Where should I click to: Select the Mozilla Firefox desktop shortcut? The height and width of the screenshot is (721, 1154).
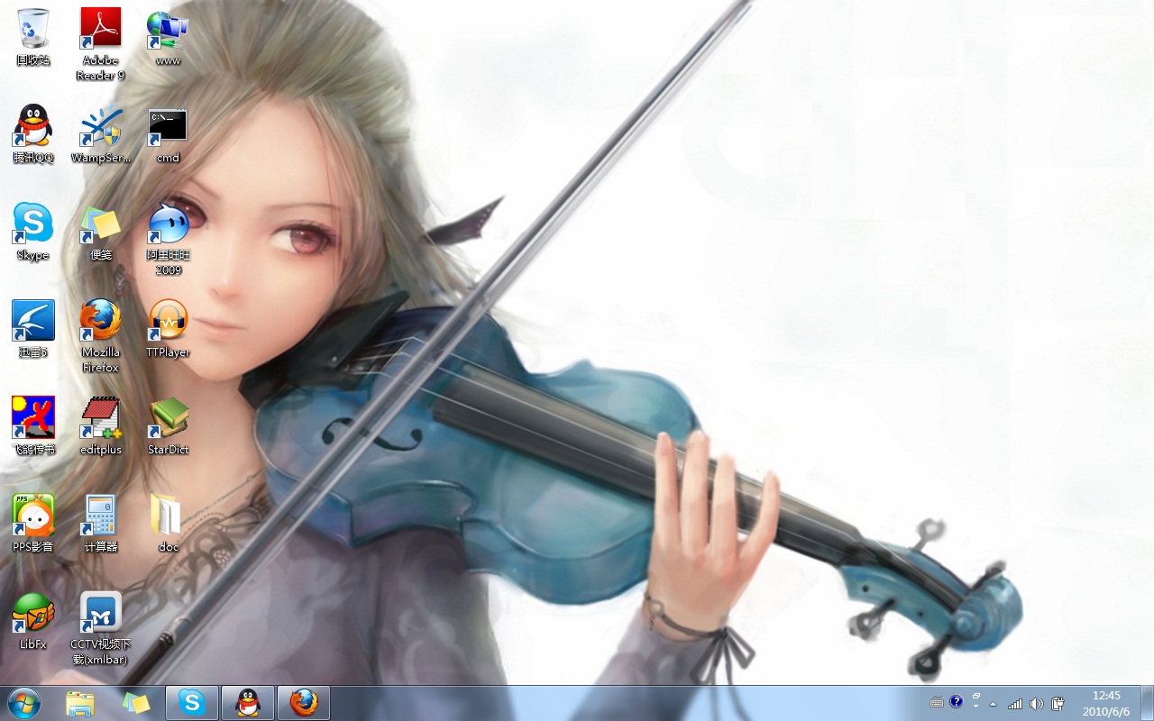100,335
